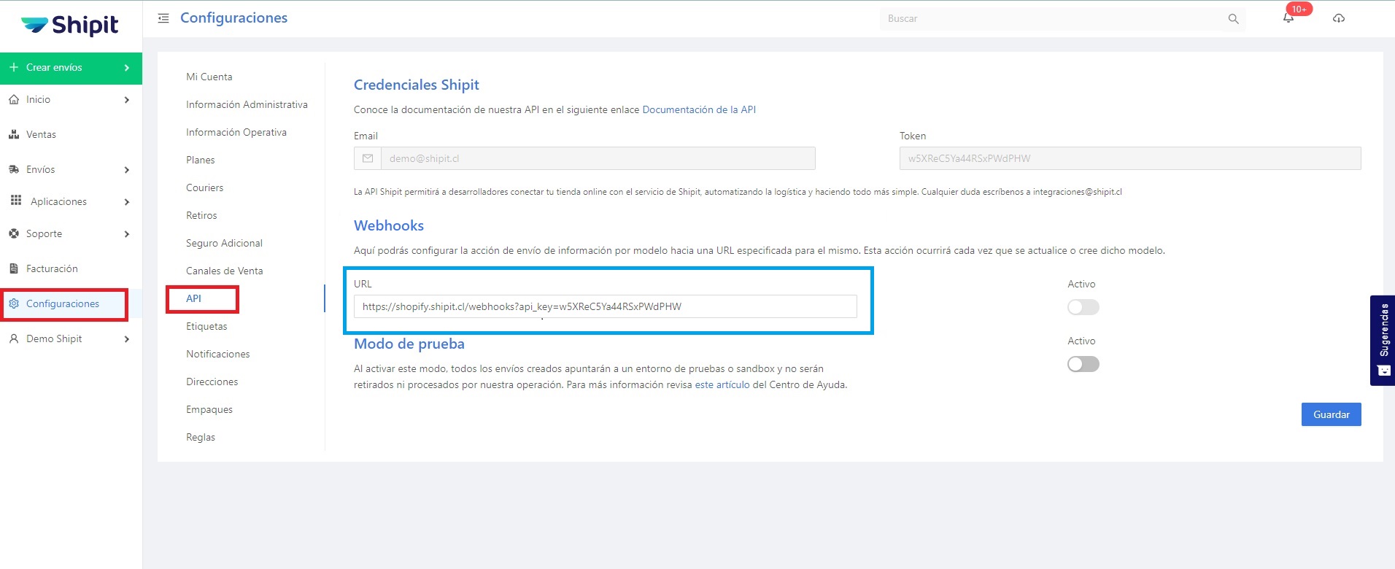Open Mi Cuenta settings section

pos(209,77)
